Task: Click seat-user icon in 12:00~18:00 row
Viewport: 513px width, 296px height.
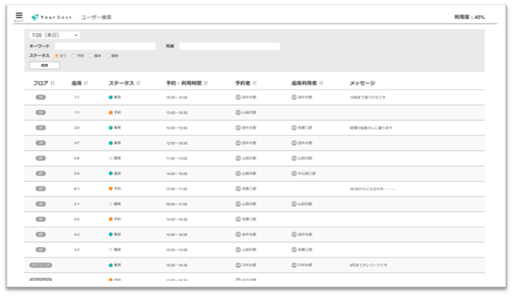Action: pos(294,143)
